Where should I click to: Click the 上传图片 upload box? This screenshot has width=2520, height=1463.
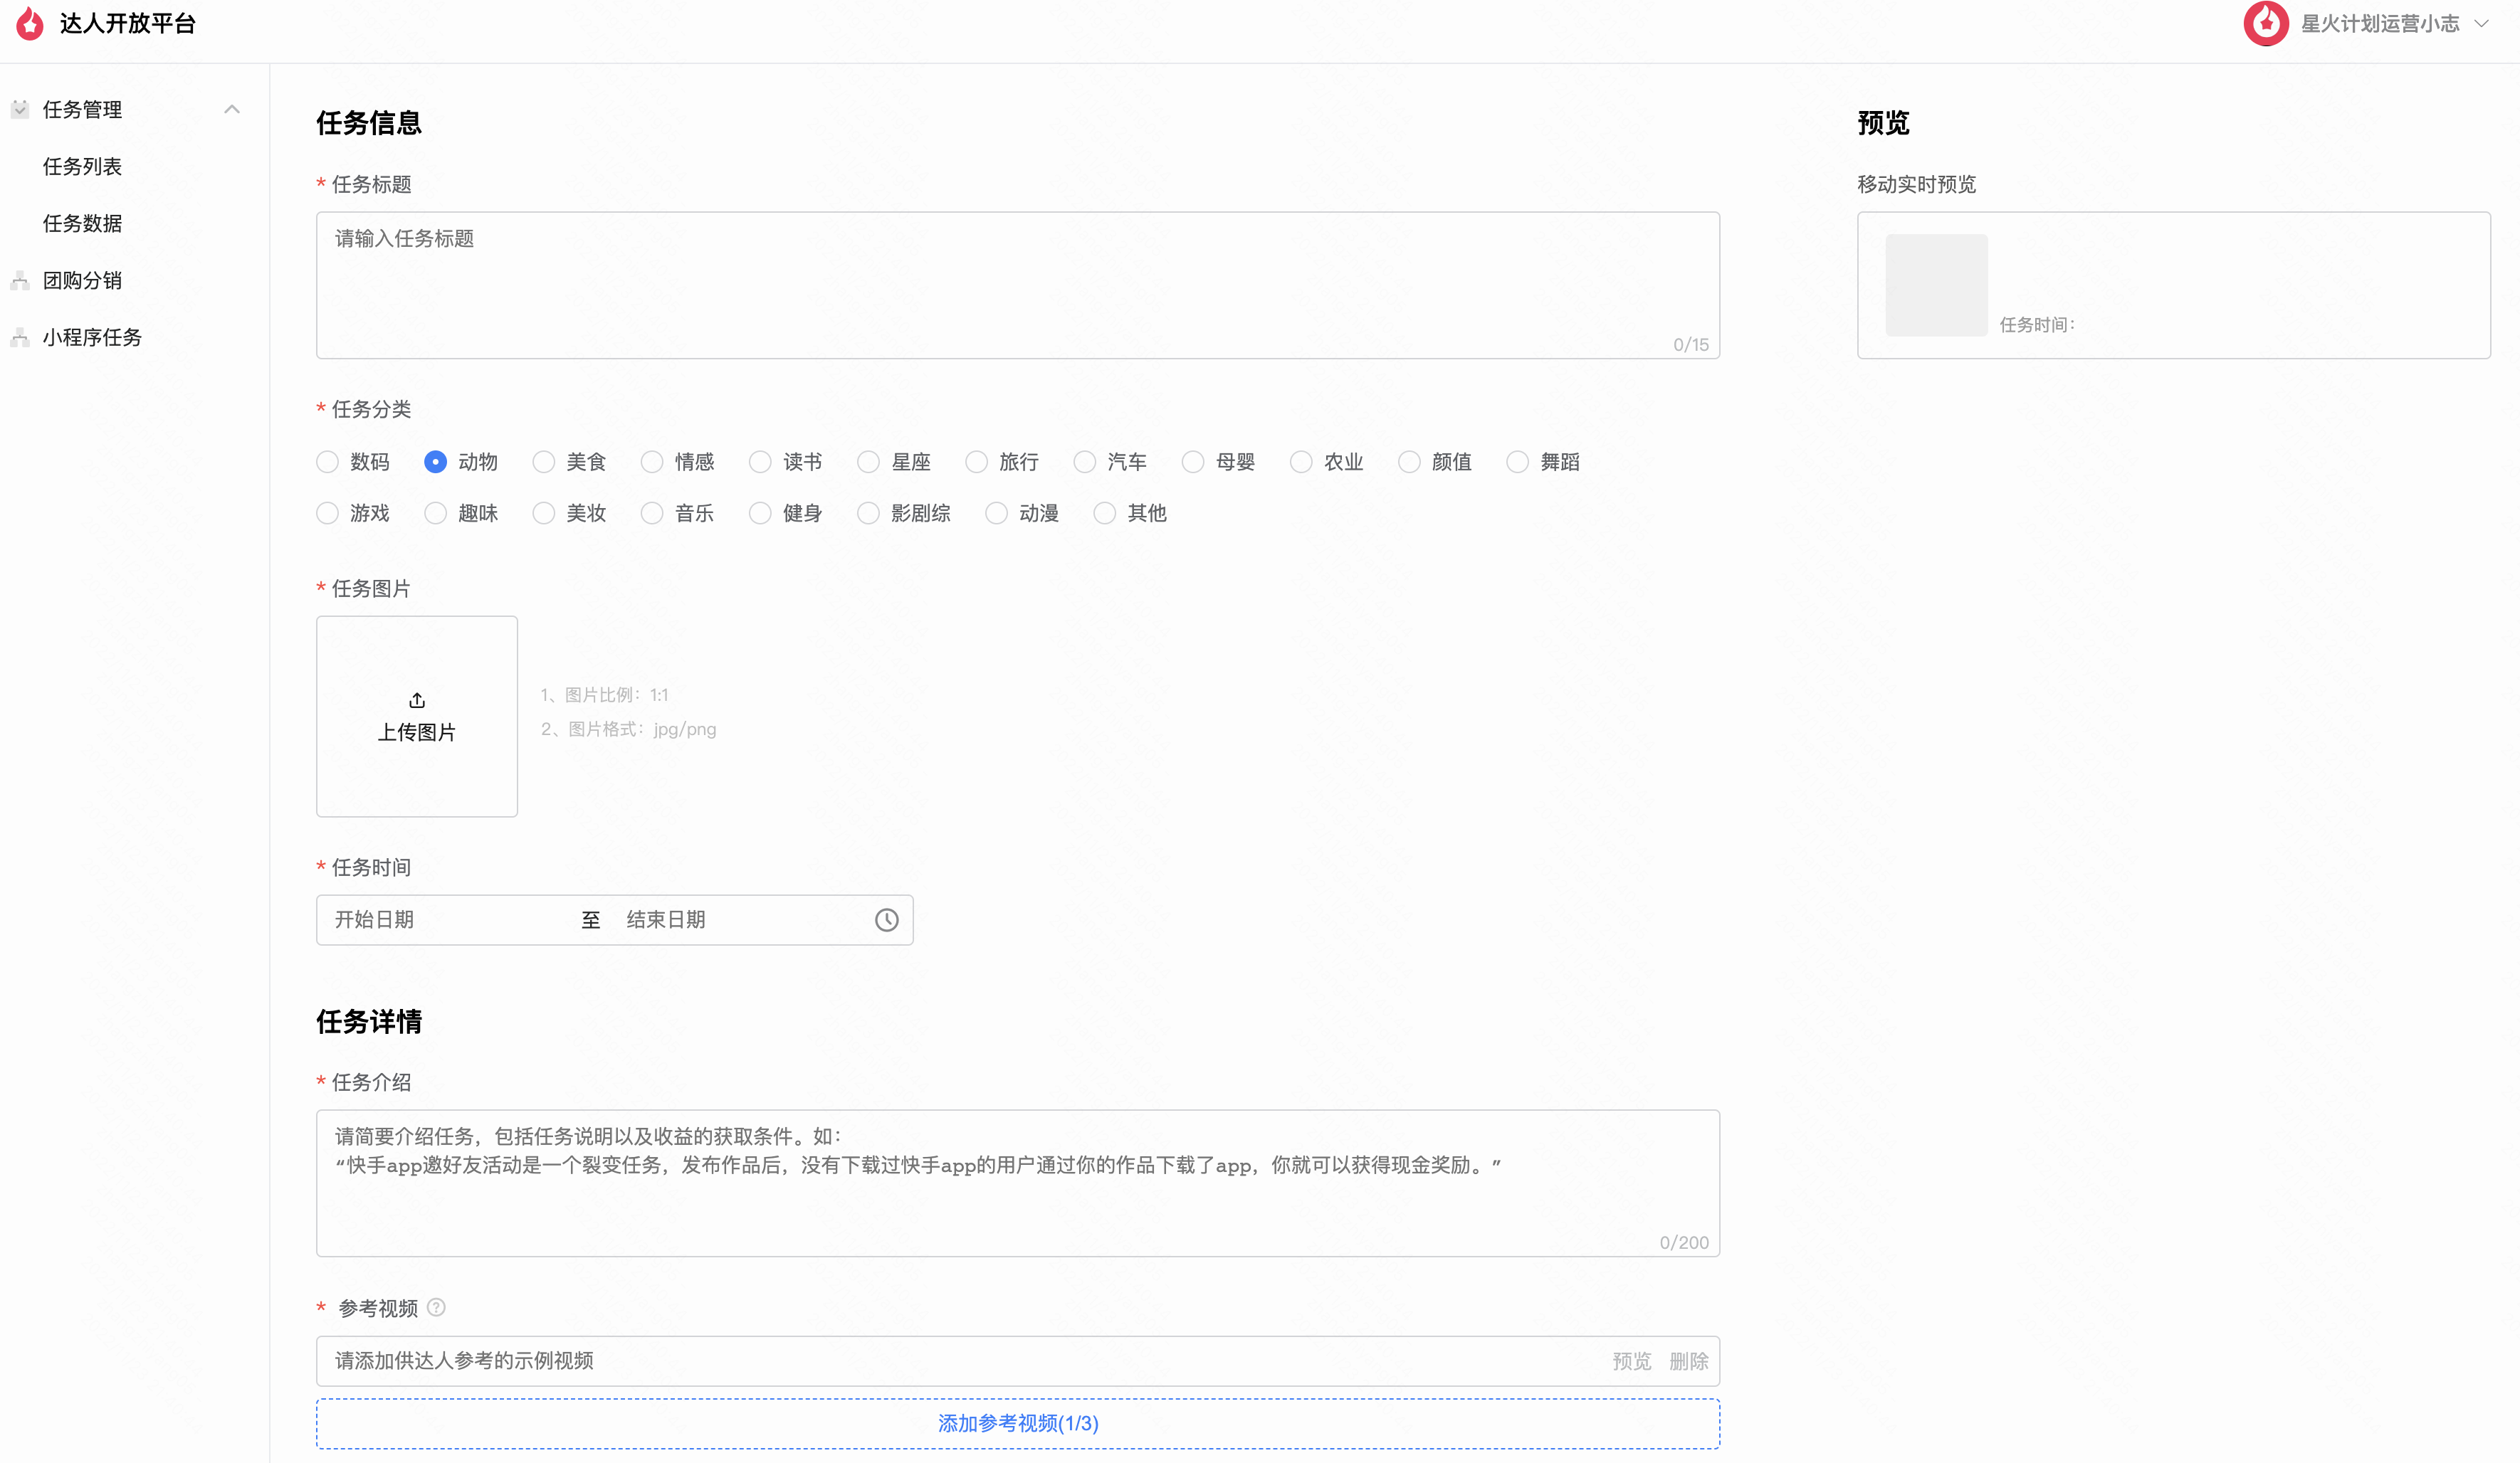(417, 716)
